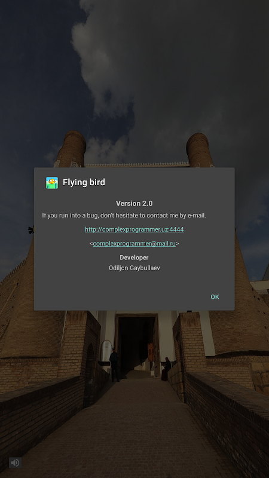Click the bird peeking from the dialog's left edge
Viewport: 269px width, 478px height.
coord(31,230)
